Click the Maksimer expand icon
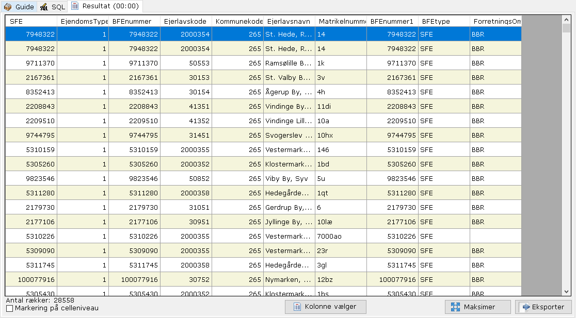 (455, 307)
